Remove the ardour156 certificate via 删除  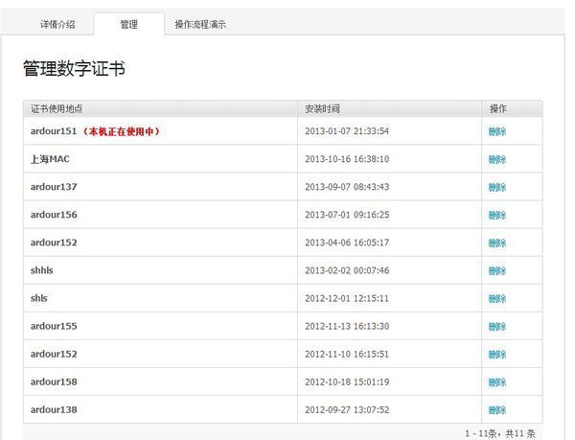496,215
